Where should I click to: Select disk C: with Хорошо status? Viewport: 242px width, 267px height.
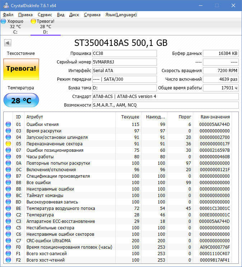(15, 27)
